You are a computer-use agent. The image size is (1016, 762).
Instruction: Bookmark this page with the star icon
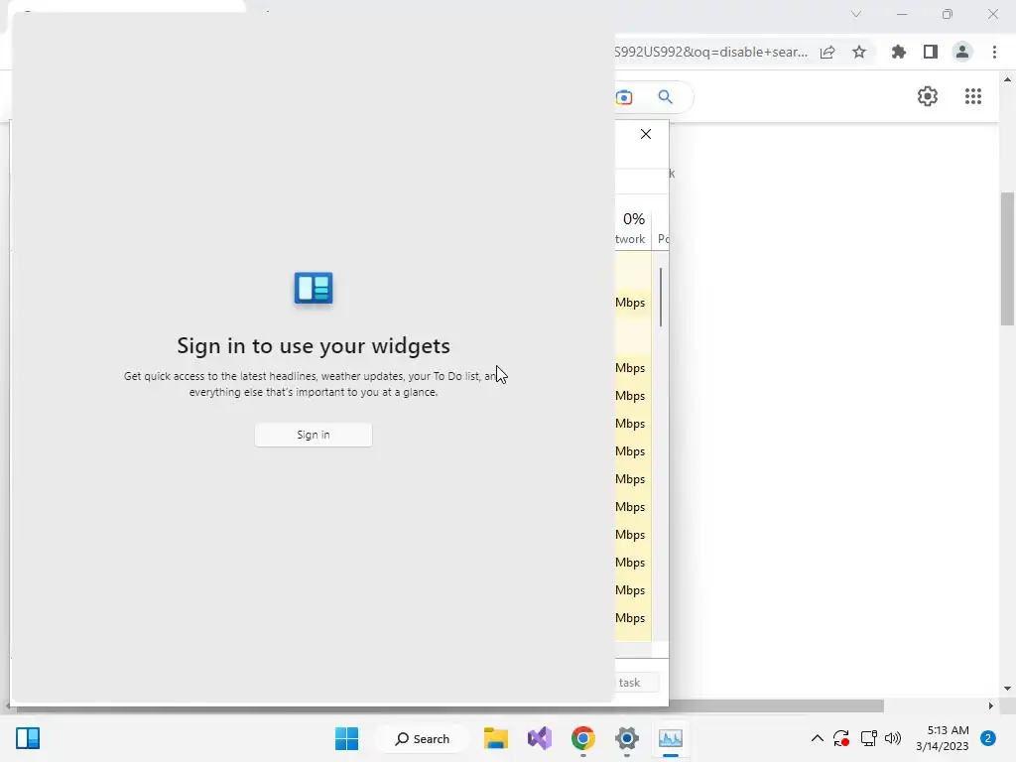click(859, 53)
